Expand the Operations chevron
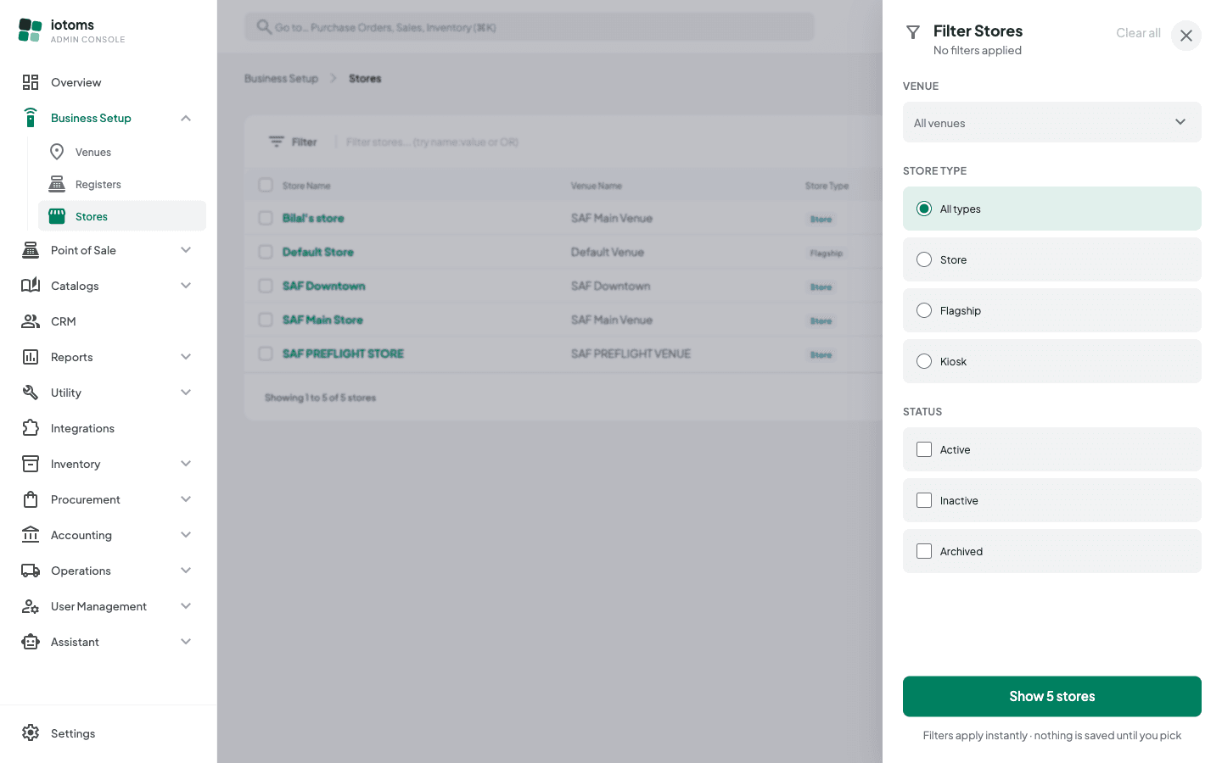 point(186,571)
